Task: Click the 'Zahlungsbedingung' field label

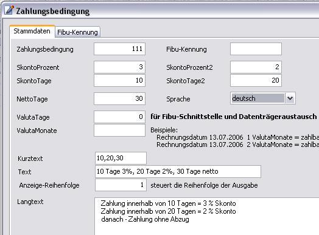Action: click(x=45, y=49)
